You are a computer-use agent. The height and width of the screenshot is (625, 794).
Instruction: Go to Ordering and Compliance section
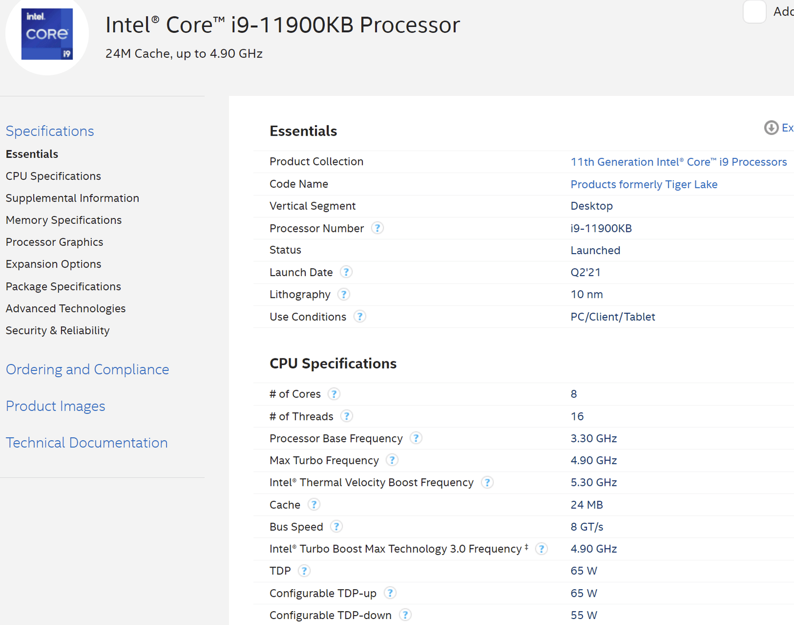(87, 369)
